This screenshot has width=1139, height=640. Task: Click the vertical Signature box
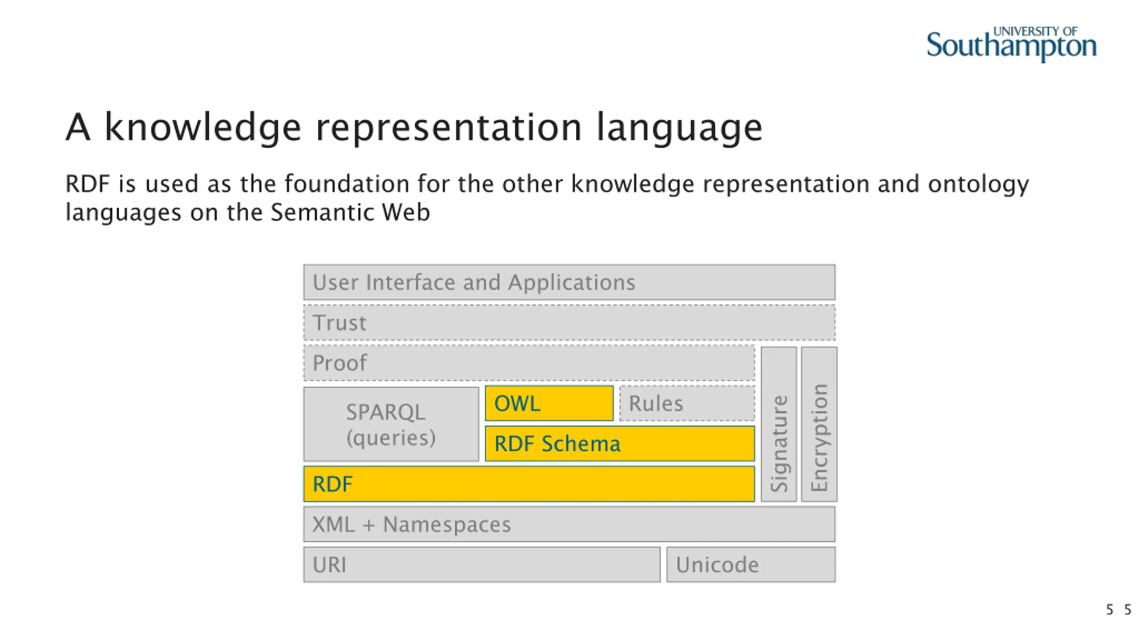(x=779, y=424)
